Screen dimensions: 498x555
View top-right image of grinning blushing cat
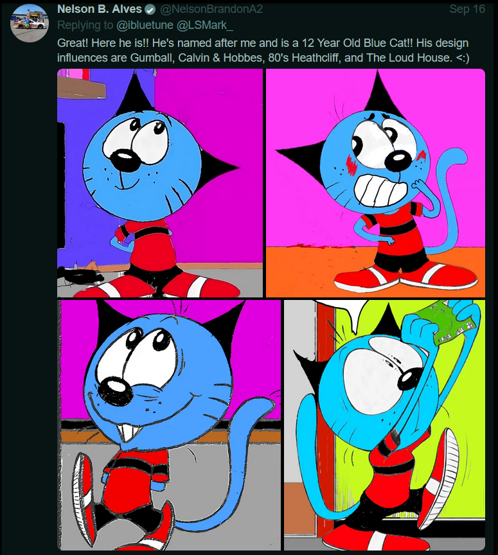click(375, 183)
